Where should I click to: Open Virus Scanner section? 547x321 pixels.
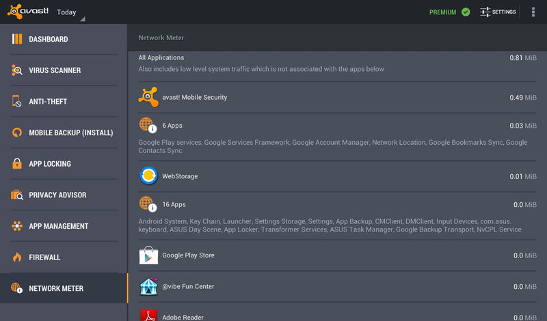[x=64, y=70]
